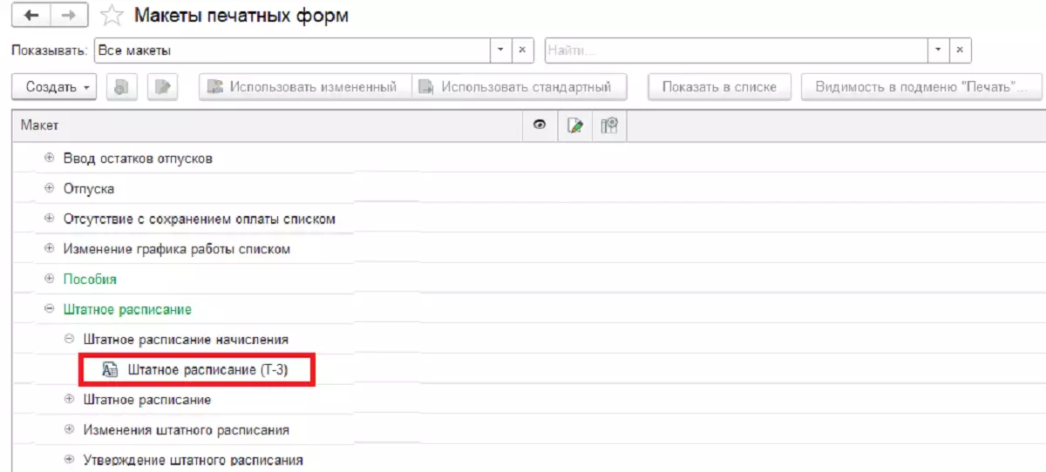
Task: Click into the Найти search field
Action: tap(737, 51)
